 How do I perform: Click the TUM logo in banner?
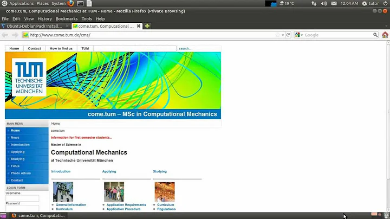29,78
